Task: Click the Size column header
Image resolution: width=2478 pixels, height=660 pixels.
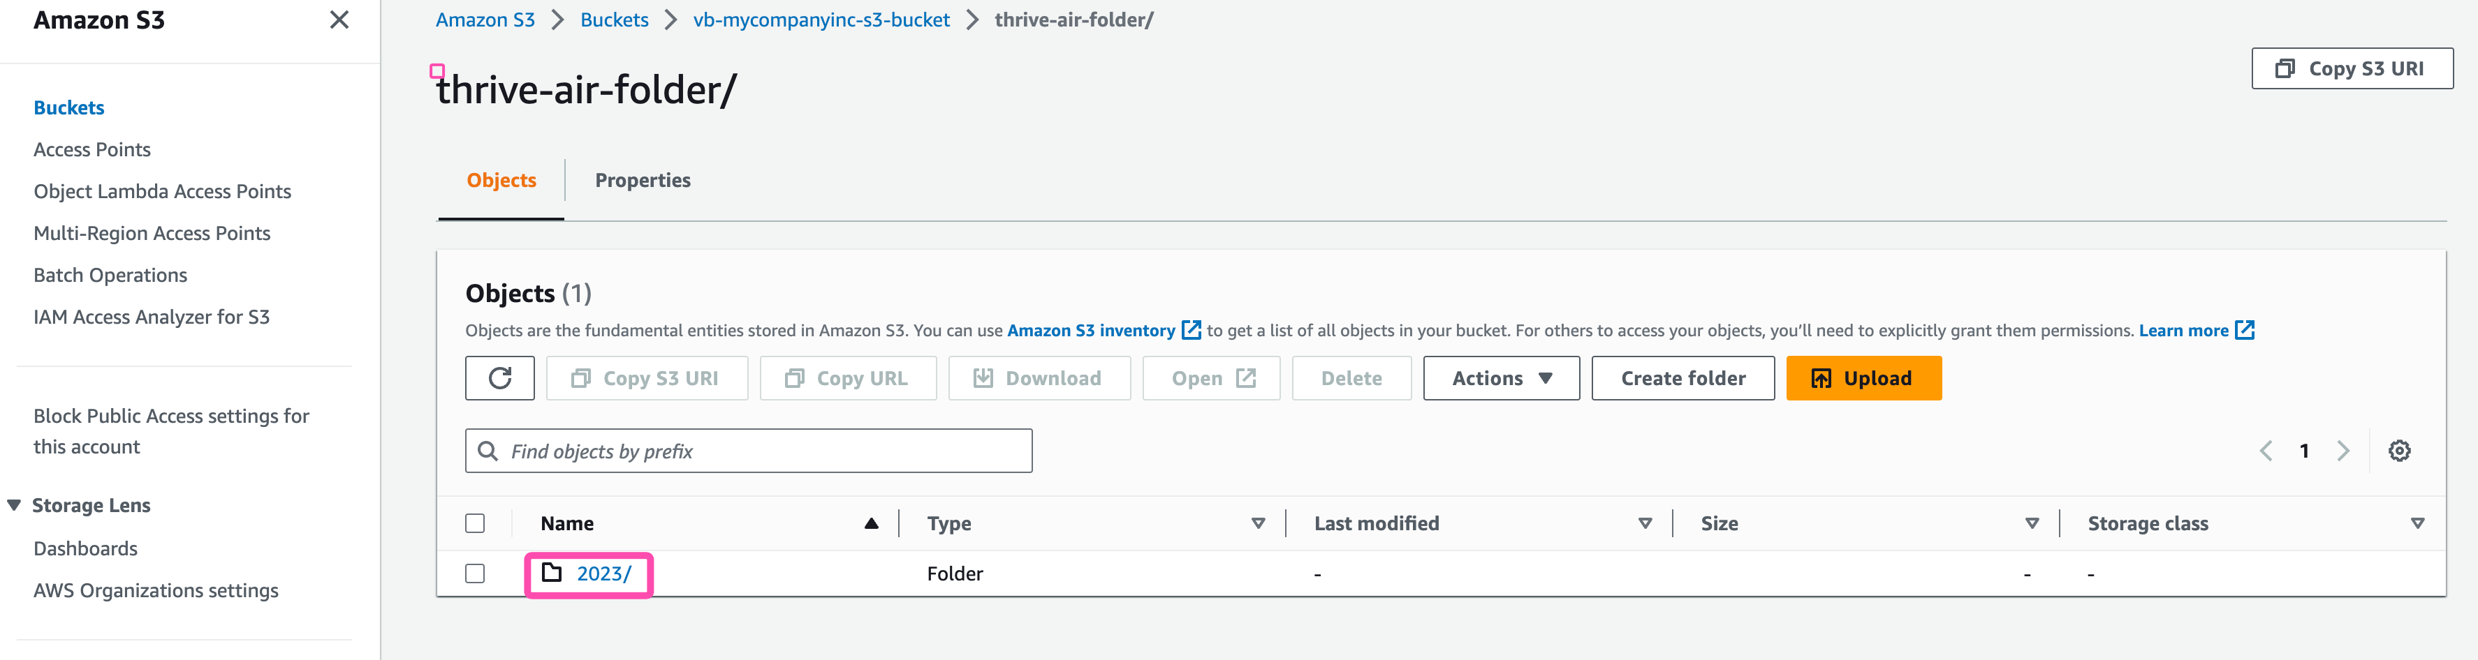Action: pos(1719,523)
